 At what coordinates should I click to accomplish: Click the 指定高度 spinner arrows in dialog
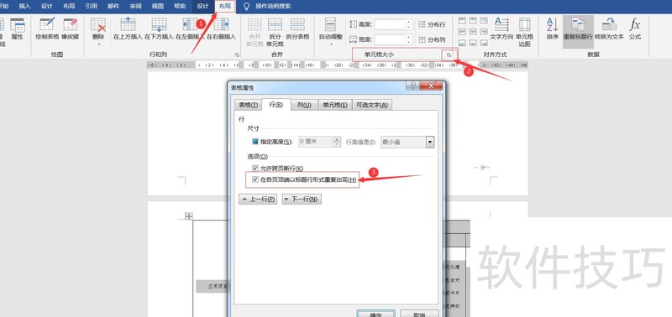[x=337, y=142]
